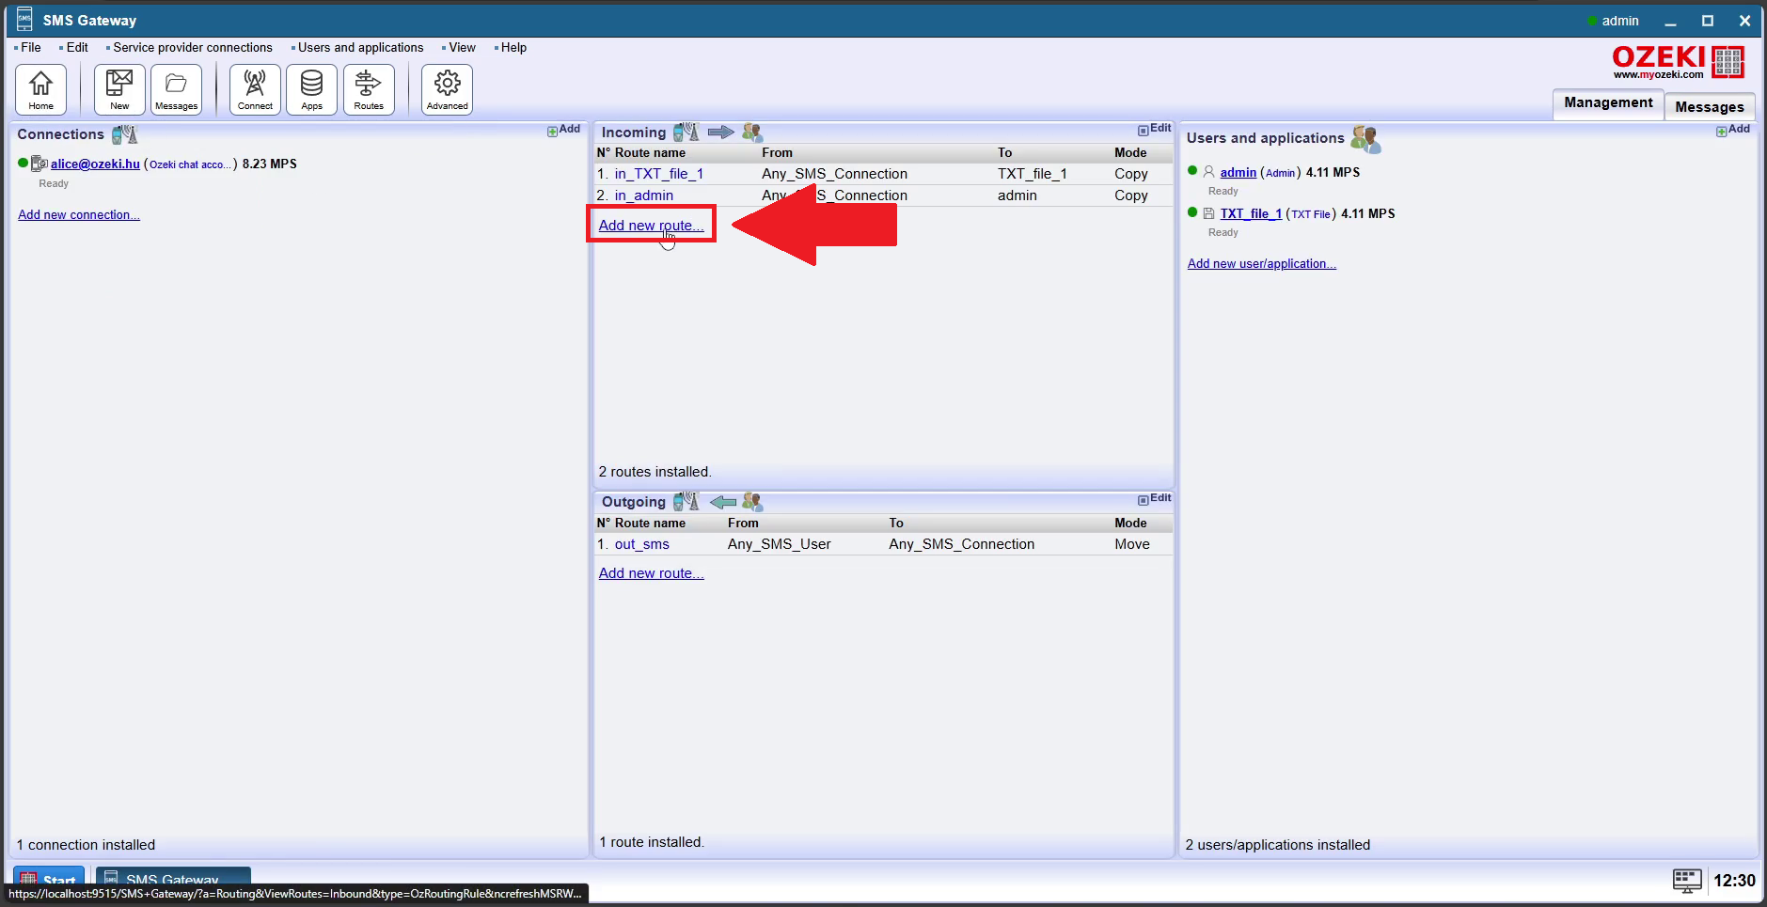1767x907 pixels.
Task: Select the Management tab
Action: coord(1607,103)
